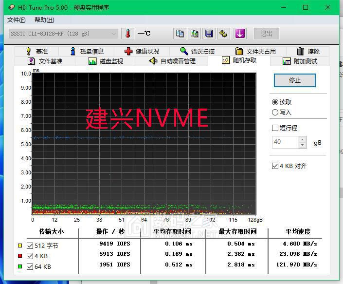Click the green 64 KB color swatch
The width and height of the screenshot is (343, 284).
(x=20, y=266)
